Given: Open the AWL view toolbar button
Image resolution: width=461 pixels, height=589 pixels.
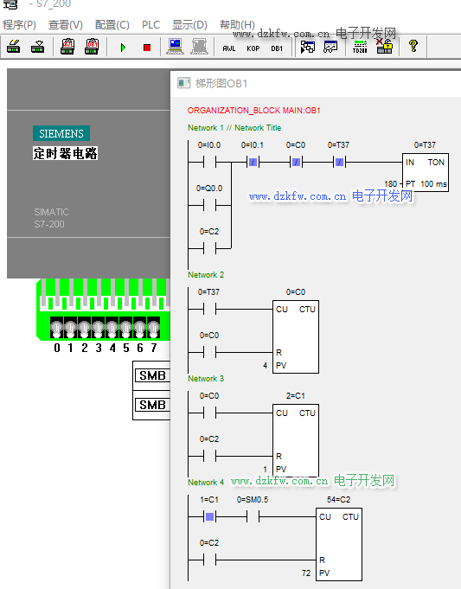Looking at the screenshot, I should tap(229, 48).
